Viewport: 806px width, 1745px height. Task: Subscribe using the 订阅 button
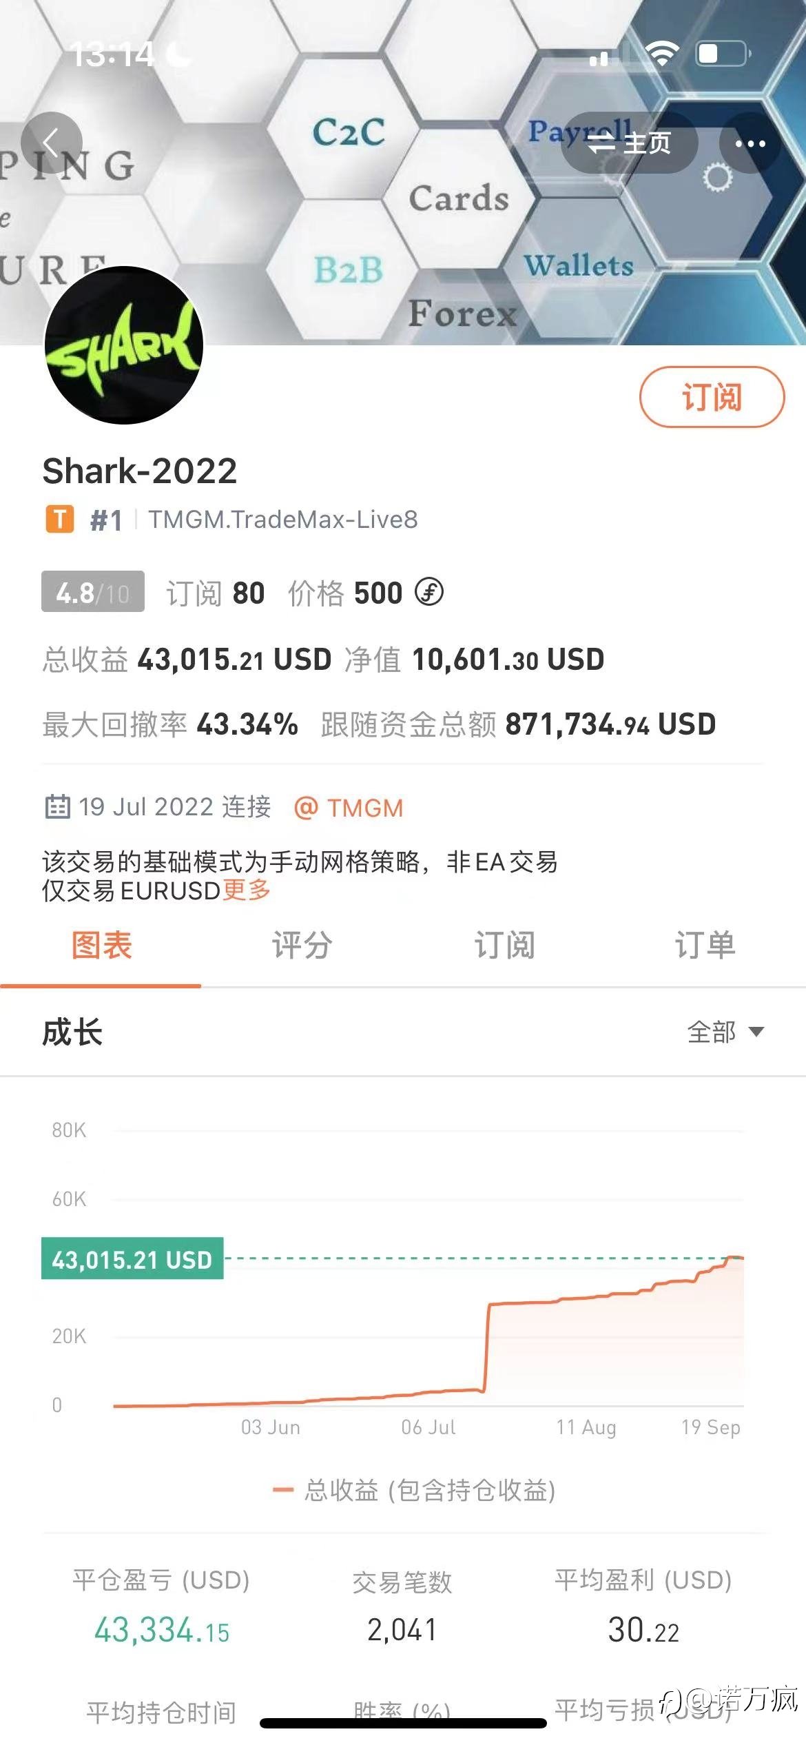point(712,398)
